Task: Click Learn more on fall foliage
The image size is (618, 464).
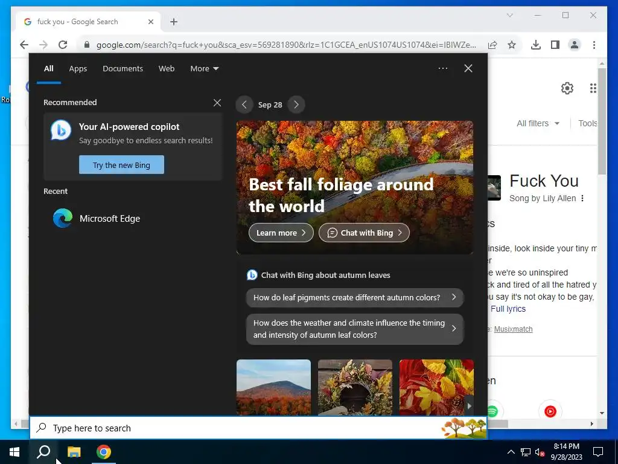Action: [x=281, y=233]
